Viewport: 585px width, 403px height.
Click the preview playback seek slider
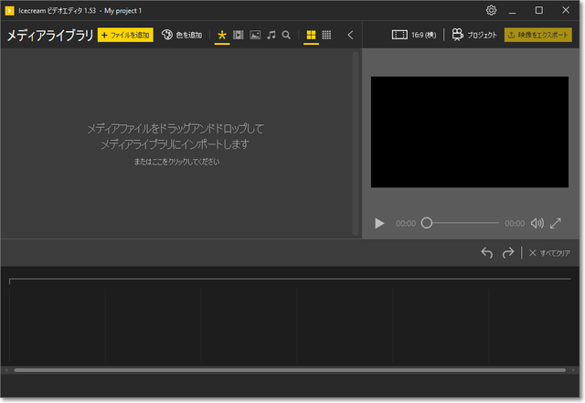(462, 223)
